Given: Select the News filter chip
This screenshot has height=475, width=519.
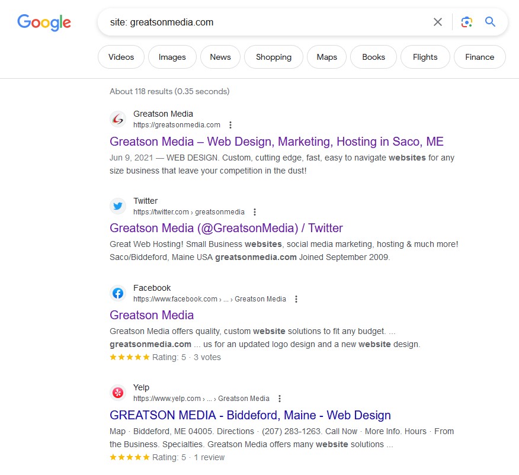Looking at the screenshot, I should pos(220,57).
